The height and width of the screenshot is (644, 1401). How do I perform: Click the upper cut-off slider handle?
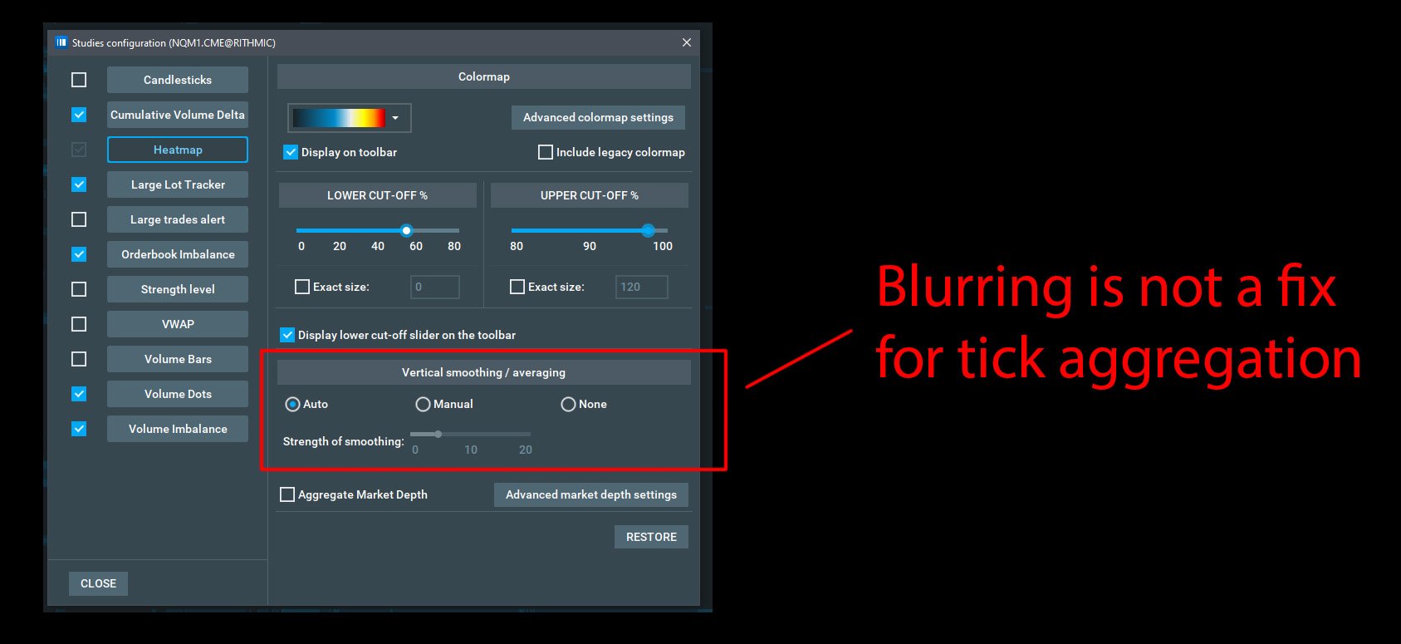pos(648,230)
